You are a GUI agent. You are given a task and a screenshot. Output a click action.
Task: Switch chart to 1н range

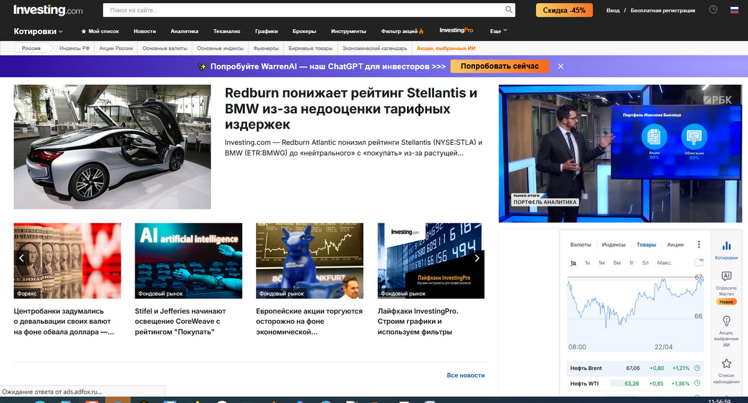coord(587,263)
